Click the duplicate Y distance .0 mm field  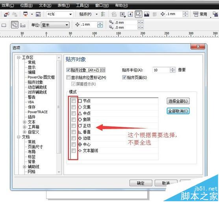point(126,28)
